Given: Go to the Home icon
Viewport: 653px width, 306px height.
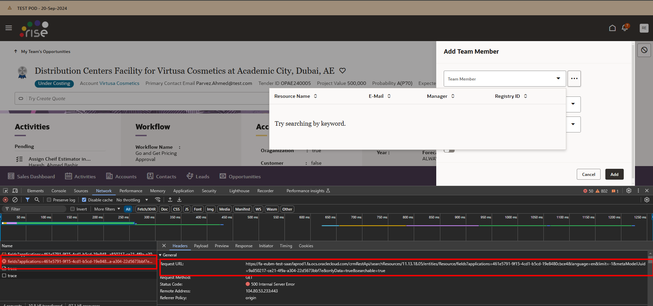Looking at the screenshot, I should click(612, 28).
